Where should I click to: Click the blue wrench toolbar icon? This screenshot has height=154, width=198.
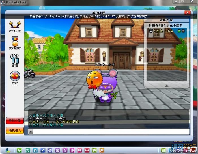43,150
